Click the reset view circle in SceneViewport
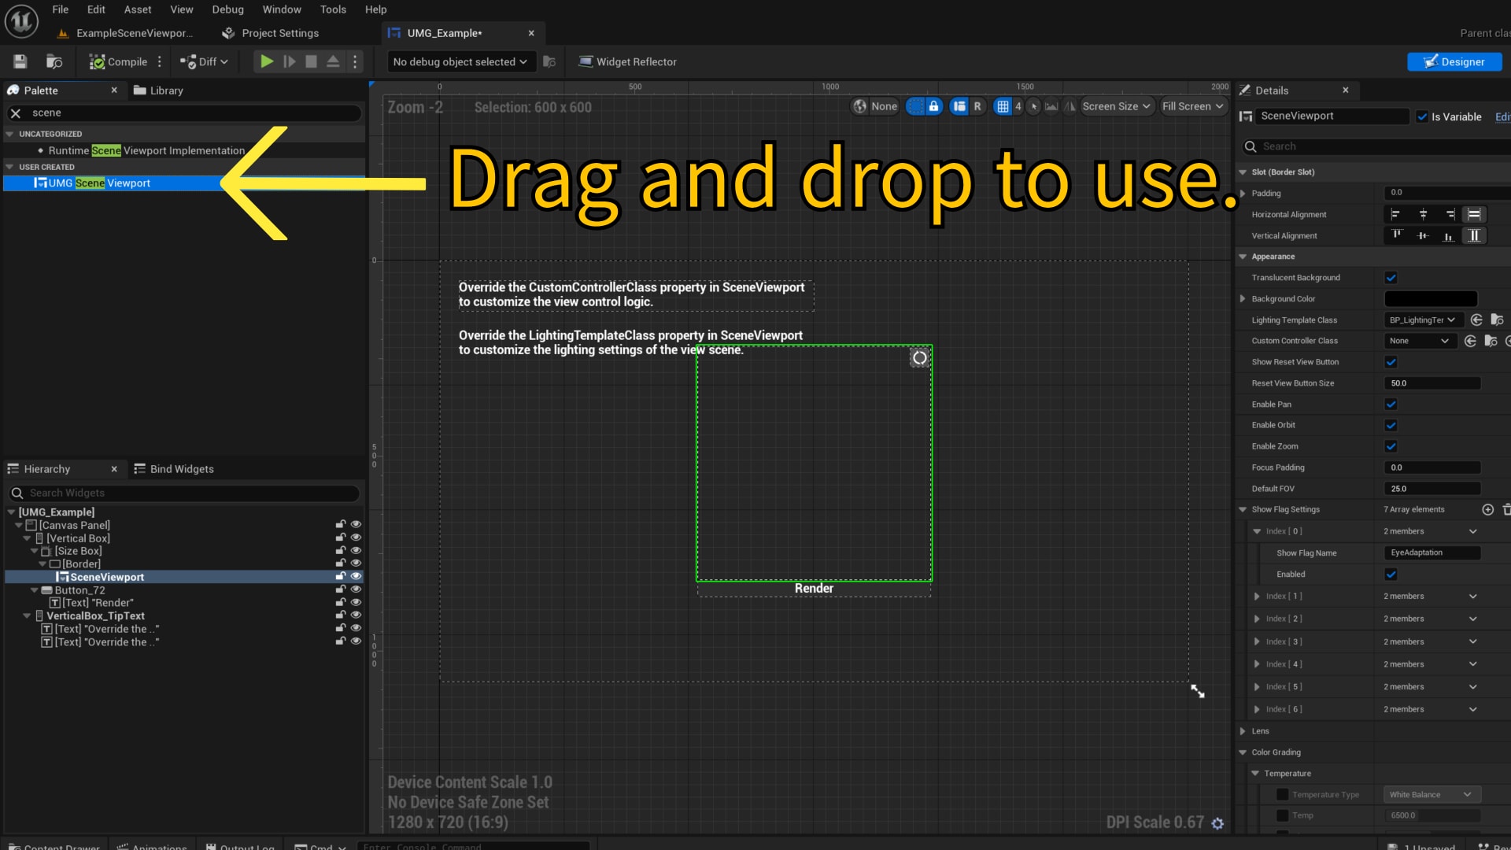This screenshot has width=1511, height=850. [919, 358]
